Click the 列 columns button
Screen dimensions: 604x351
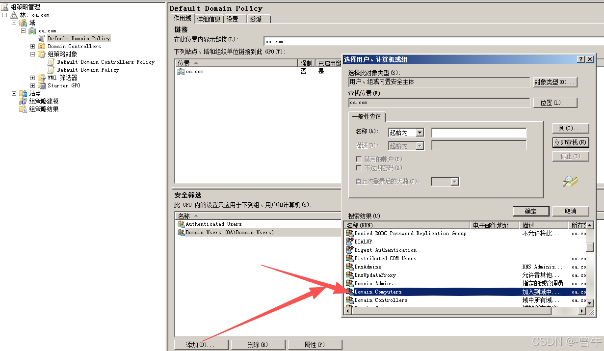571,128
